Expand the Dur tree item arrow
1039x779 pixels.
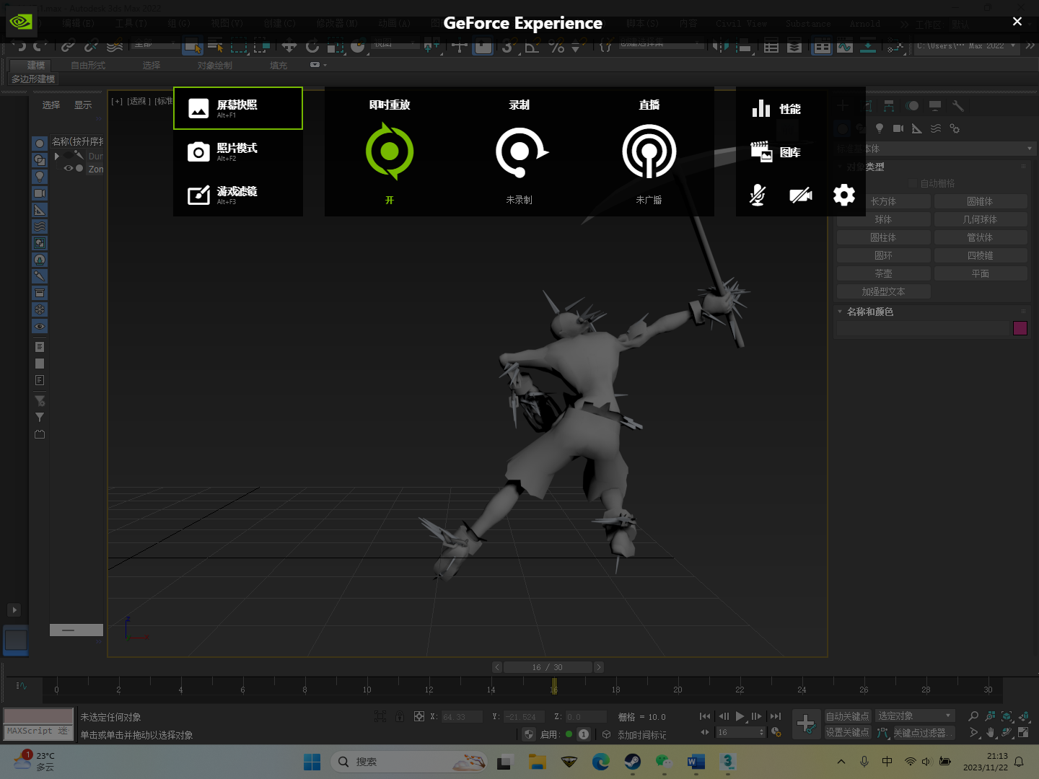pos(57,156)
